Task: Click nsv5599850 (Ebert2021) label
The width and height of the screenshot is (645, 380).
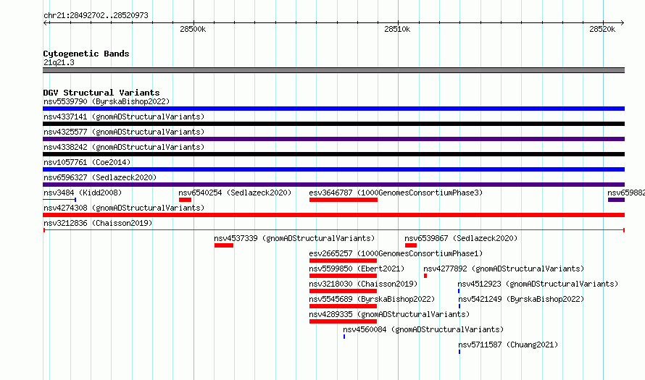Action: click(x=357, y=269)
